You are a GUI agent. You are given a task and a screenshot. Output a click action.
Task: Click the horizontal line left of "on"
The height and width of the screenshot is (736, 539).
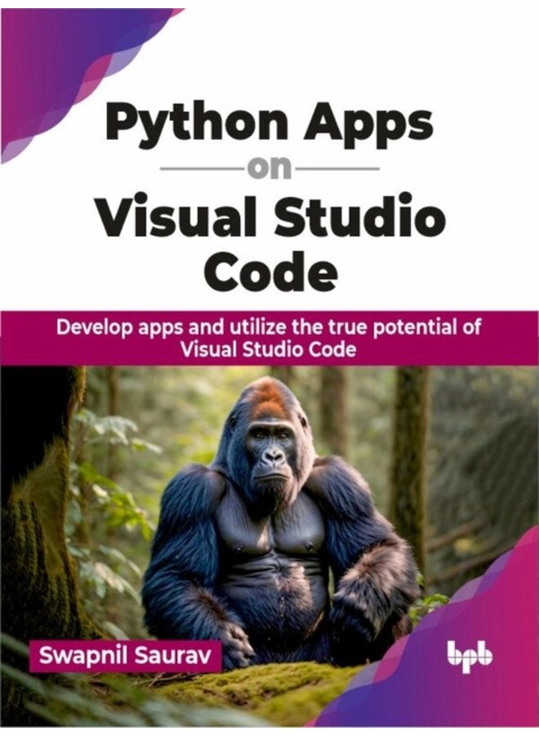tap(200, 171)
